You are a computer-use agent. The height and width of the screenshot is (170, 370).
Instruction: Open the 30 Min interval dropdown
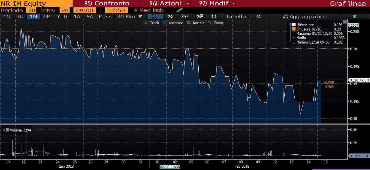pos(130,17)
